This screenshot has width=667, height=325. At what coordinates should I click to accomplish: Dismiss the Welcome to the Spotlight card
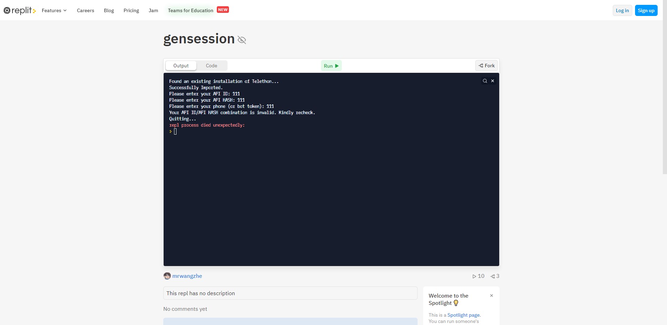(x=492, y=296)
